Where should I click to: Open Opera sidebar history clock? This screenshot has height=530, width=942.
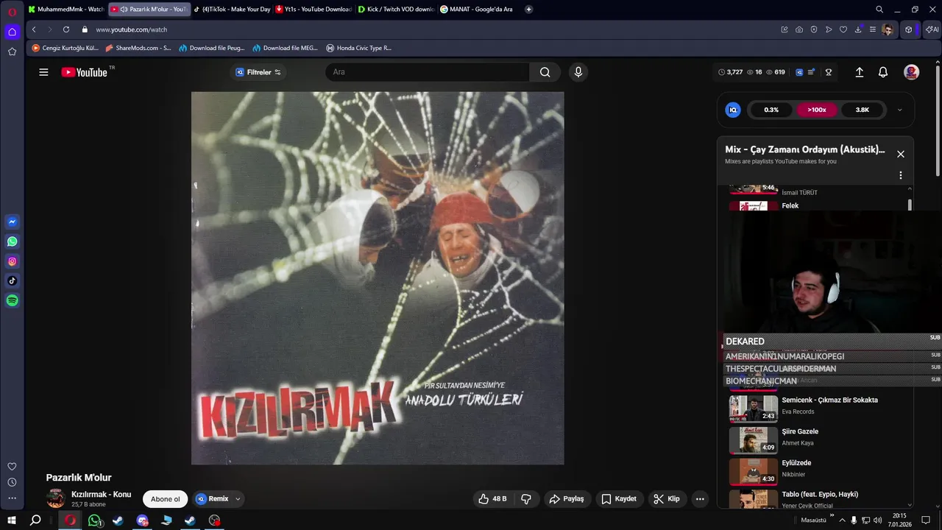(12, 482)
